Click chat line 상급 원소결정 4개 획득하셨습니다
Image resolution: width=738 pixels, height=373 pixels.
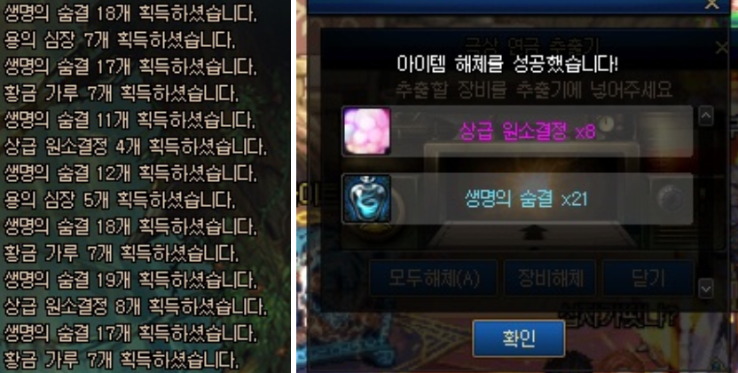[135, 147]
